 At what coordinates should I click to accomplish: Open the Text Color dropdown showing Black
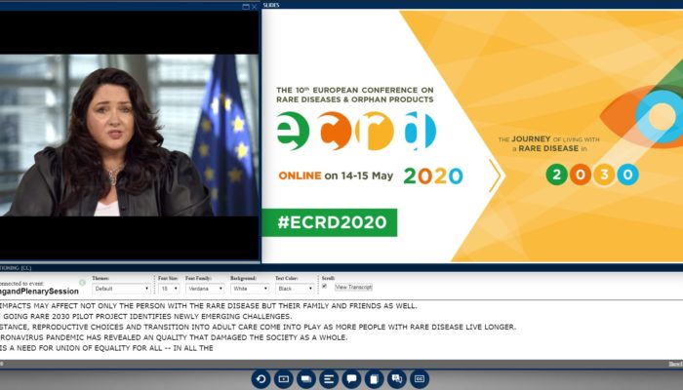295,289
